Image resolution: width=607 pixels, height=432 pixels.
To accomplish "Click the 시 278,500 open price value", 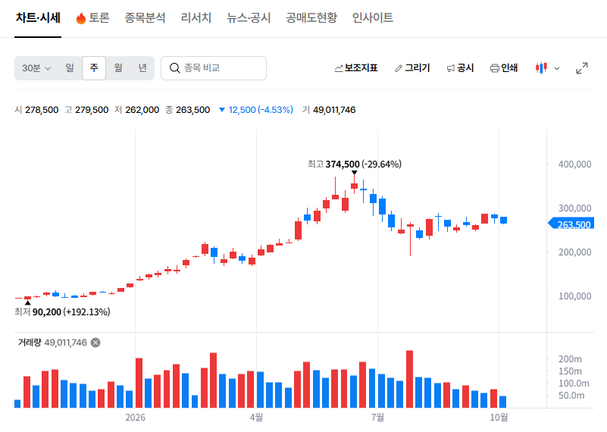I will 36,110.
